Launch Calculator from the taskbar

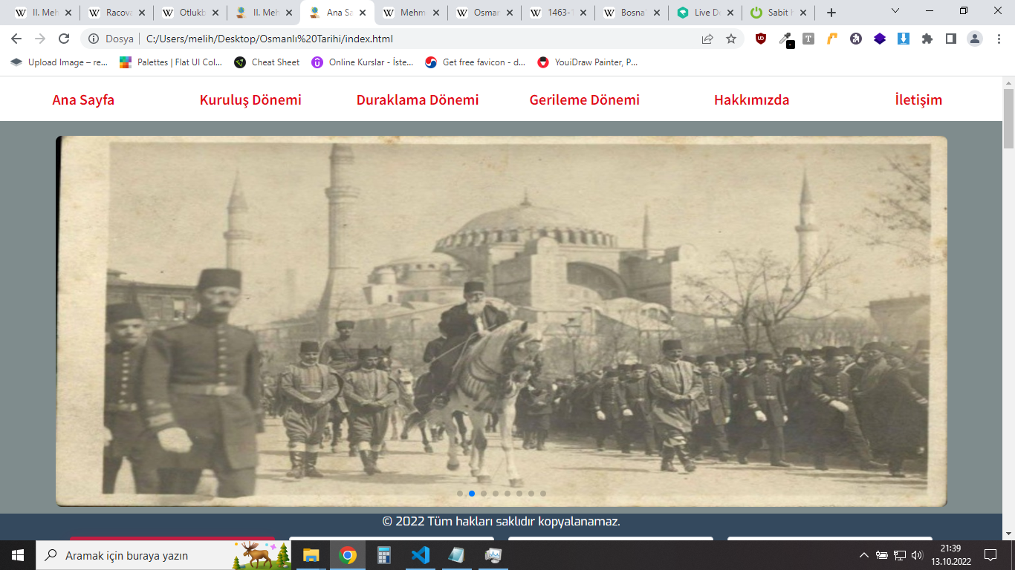point(383,555)
